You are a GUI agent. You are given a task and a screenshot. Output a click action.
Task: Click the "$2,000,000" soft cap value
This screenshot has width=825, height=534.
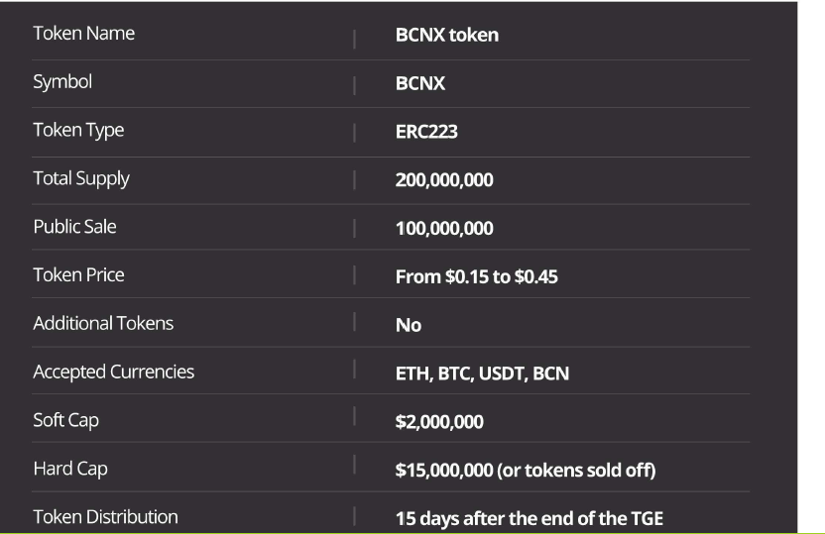tap(439, 423)
